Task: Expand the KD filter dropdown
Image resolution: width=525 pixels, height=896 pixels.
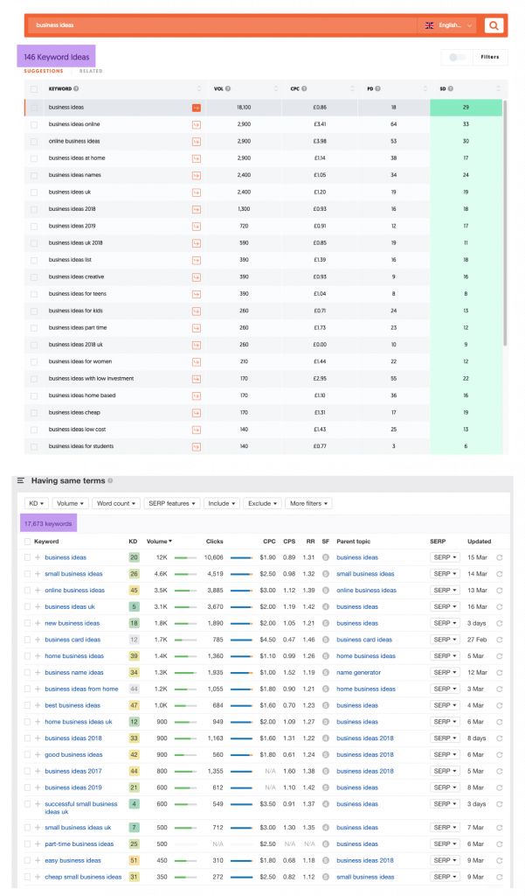Action: coord(36,504)
